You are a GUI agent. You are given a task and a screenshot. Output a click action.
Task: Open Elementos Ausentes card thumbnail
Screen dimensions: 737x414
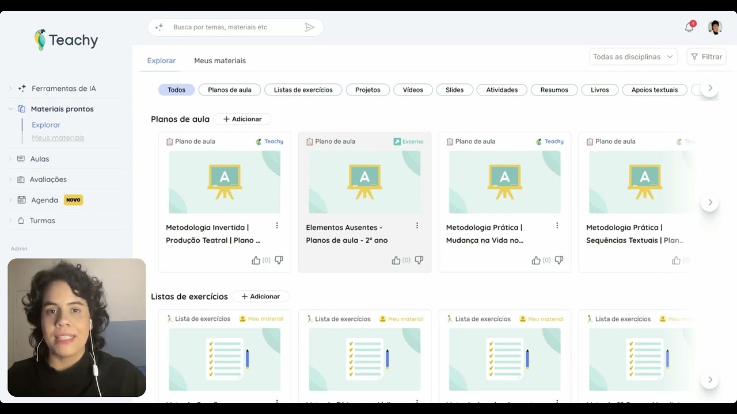[x=364, y=182]
